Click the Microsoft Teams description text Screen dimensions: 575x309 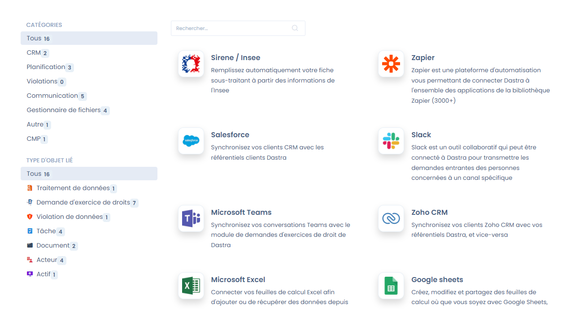[281, 235]
